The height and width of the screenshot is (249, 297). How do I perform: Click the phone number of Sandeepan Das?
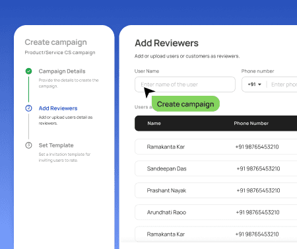click(258, 168)
